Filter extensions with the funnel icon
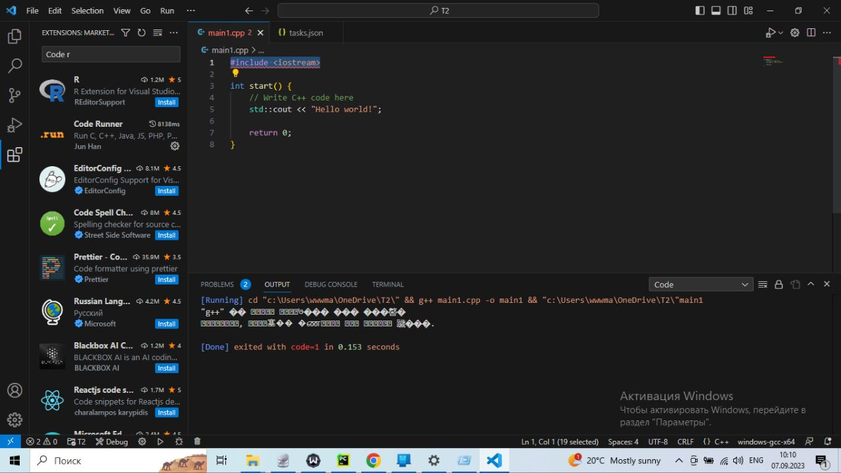 click(125, 33)
